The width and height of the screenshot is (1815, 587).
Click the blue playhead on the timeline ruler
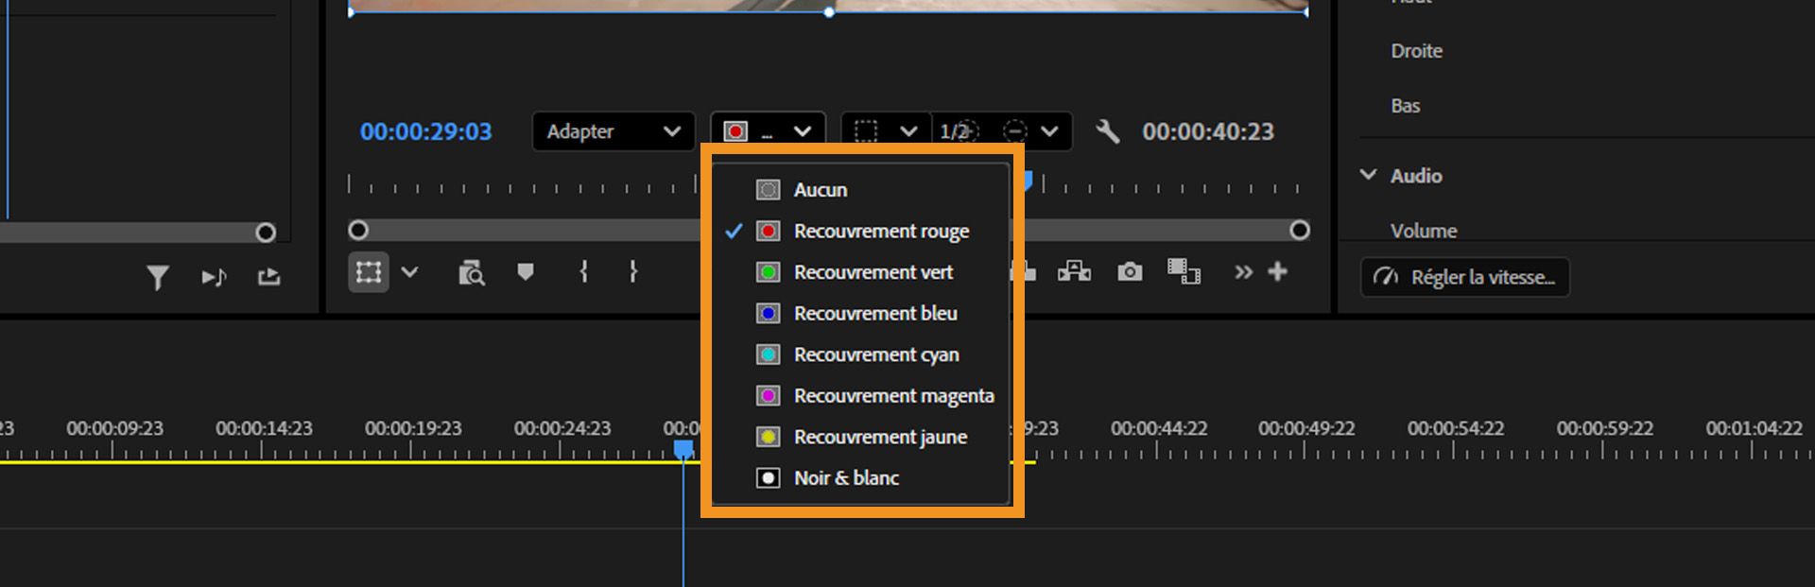point(683,450)
